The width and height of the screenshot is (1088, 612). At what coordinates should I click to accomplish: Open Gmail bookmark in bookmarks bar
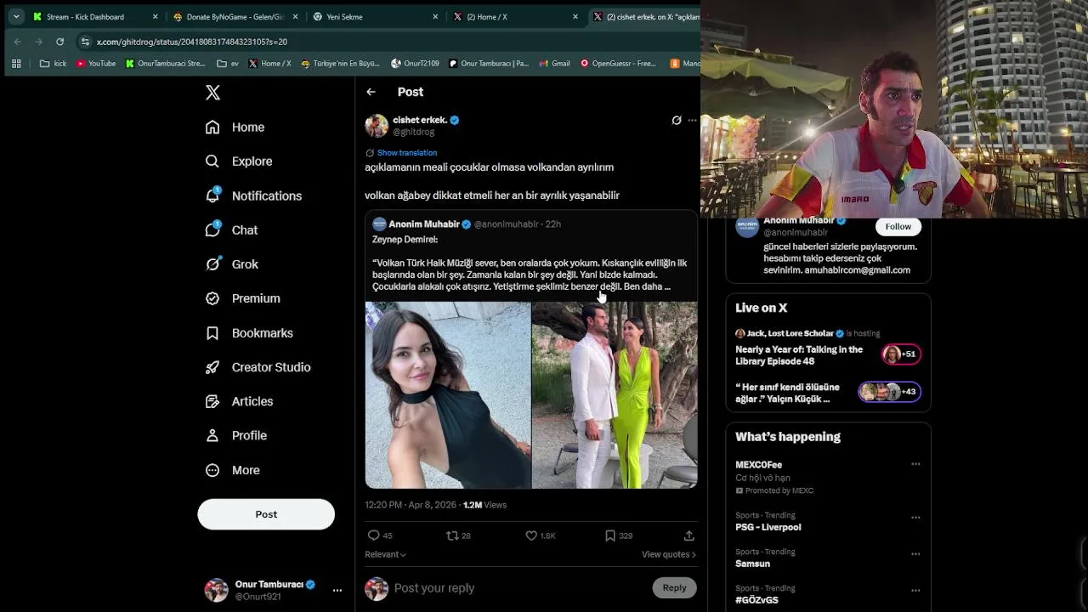554,63
